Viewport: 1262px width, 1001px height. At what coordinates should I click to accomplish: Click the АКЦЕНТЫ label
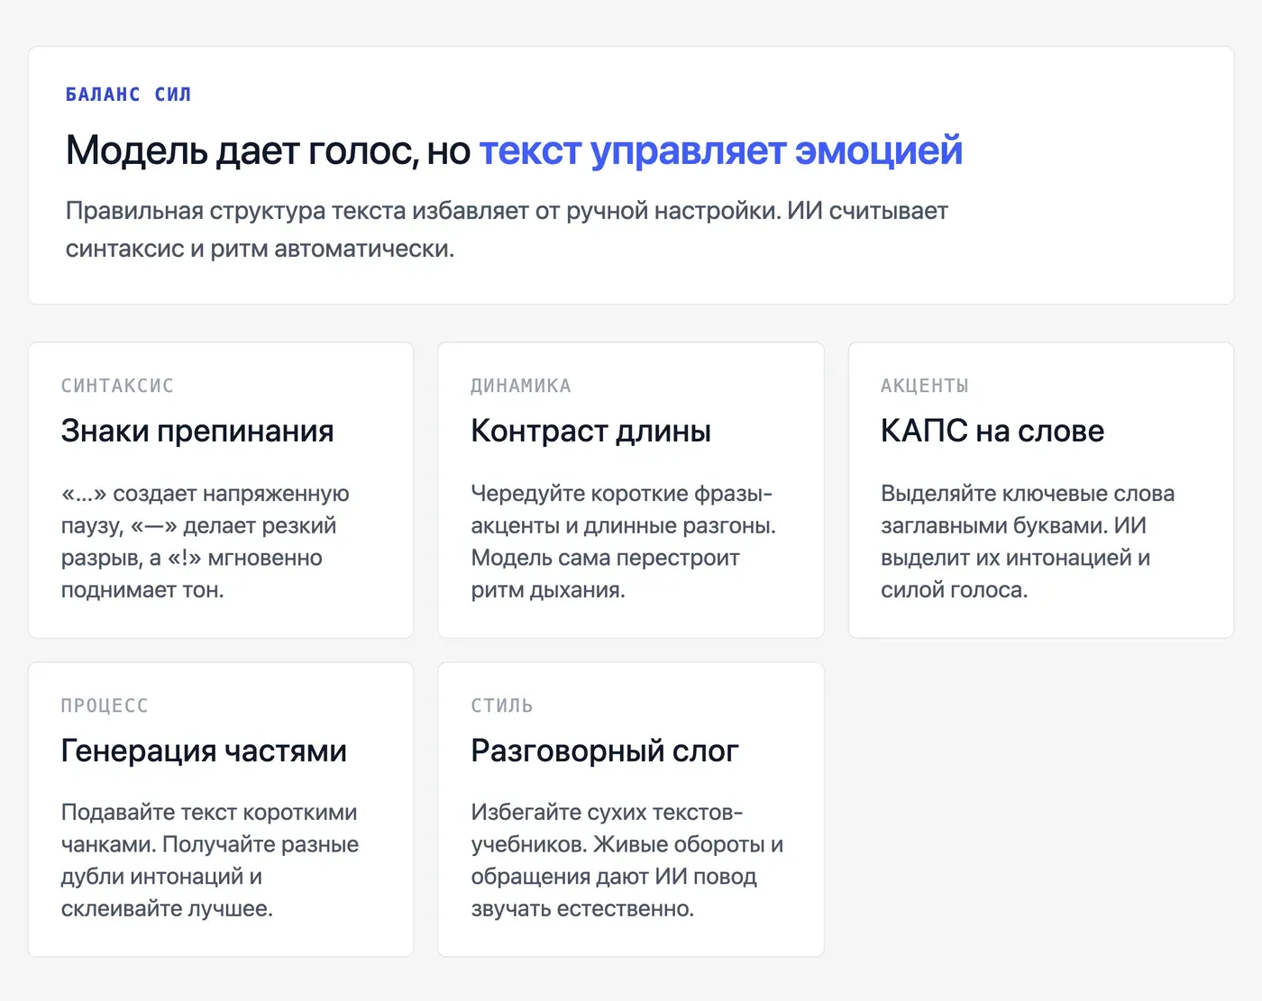click(925, 386)
